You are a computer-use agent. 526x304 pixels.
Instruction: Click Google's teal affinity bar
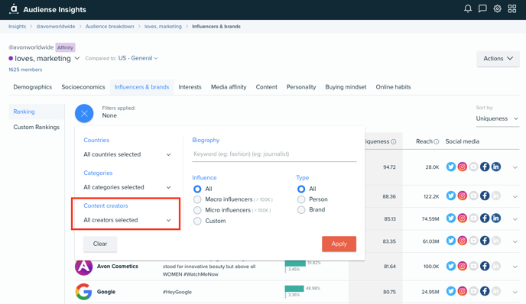(x=294, y=289)
